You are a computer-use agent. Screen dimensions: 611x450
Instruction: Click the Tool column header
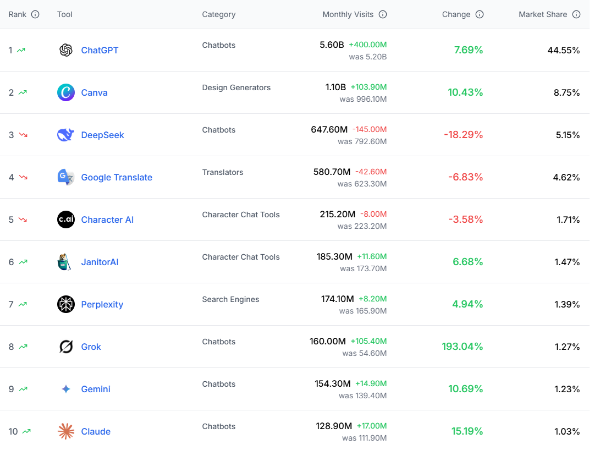65,14
